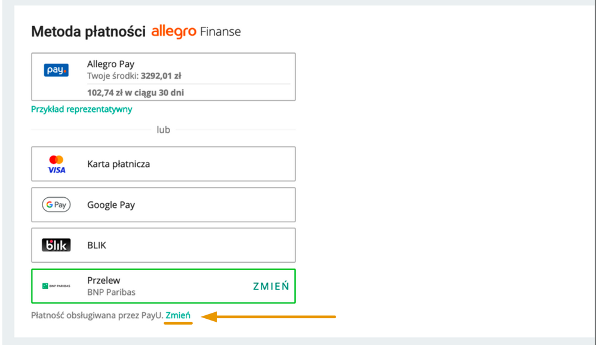Click the blue Allegro Pay logo icon
The height and width of the screenshot is (345, 596).
[56, 70]
